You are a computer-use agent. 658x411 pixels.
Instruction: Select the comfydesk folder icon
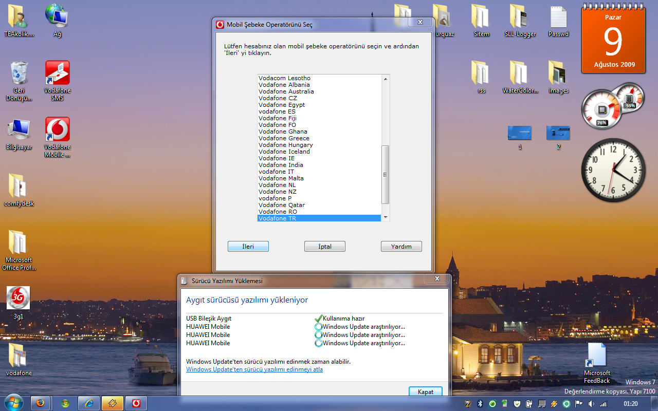[19, 190]
